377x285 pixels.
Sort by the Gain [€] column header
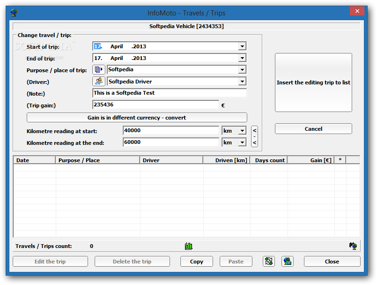coord(311,160)
